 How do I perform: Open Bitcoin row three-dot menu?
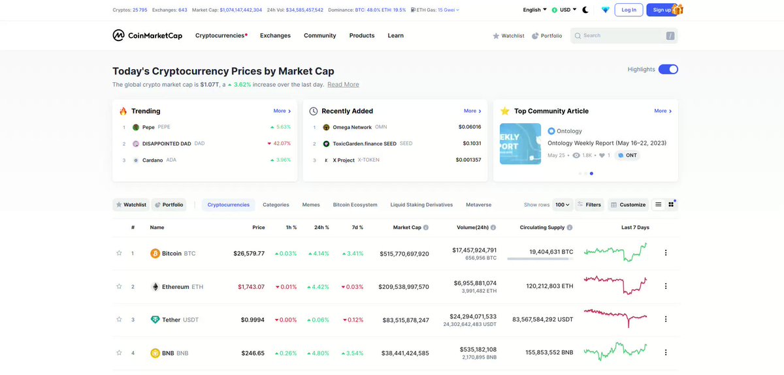pyautogui.click(x=666, y=253)
